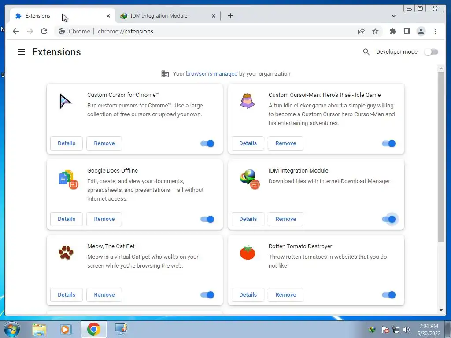Remove Rotten Tomato Destroyer

pos(285,295)
